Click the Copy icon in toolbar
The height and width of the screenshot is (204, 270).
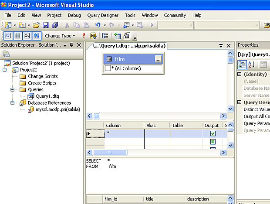tap(76, 25)
